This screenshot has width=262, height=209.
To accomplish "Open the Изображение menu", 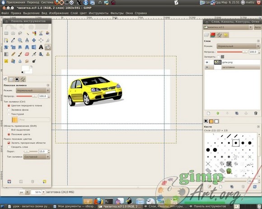I will 59,13.
